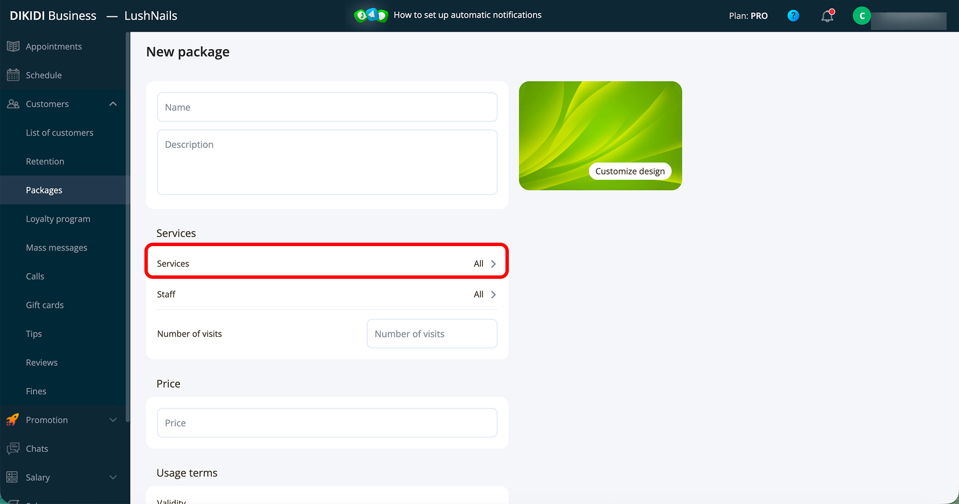This screenshot has width=959, height=504.
Task: Open the Appointments book icon
Action: pyautogui.click(x=13, y=46)
